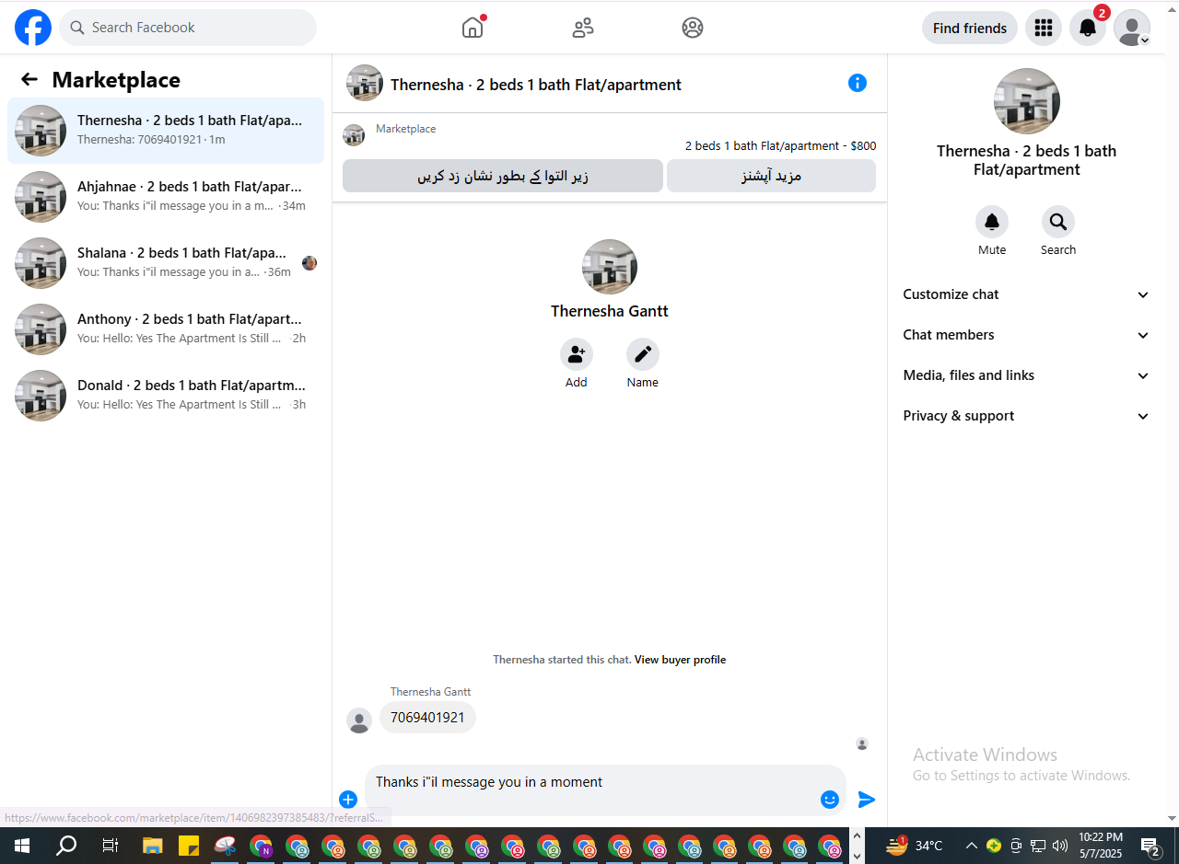Click the chat header title Thernesha · 2 beds
Image resolution: width=1179 pixels, height=864 pixels.
pos(536,85)
